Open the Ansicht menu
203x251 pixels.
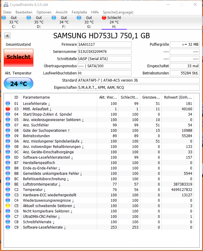62,12
